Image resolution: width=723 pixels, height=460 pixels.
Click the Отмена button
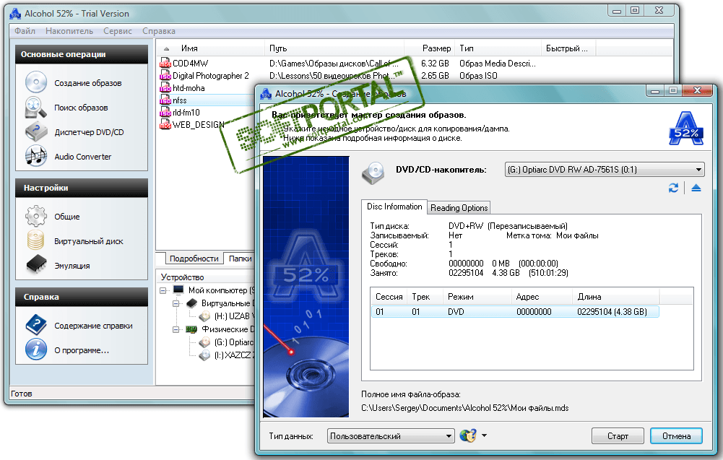[677, 436]
